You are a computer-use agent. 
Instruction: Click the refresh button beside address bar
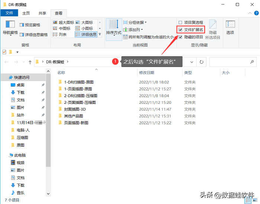pos(201,62)
